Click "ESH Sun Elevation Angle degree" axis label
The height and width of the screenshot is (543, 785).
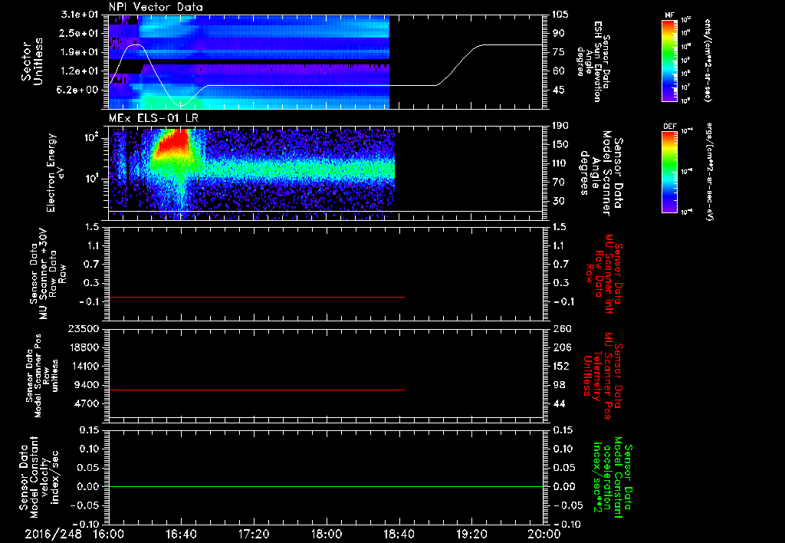coord(594,61)
